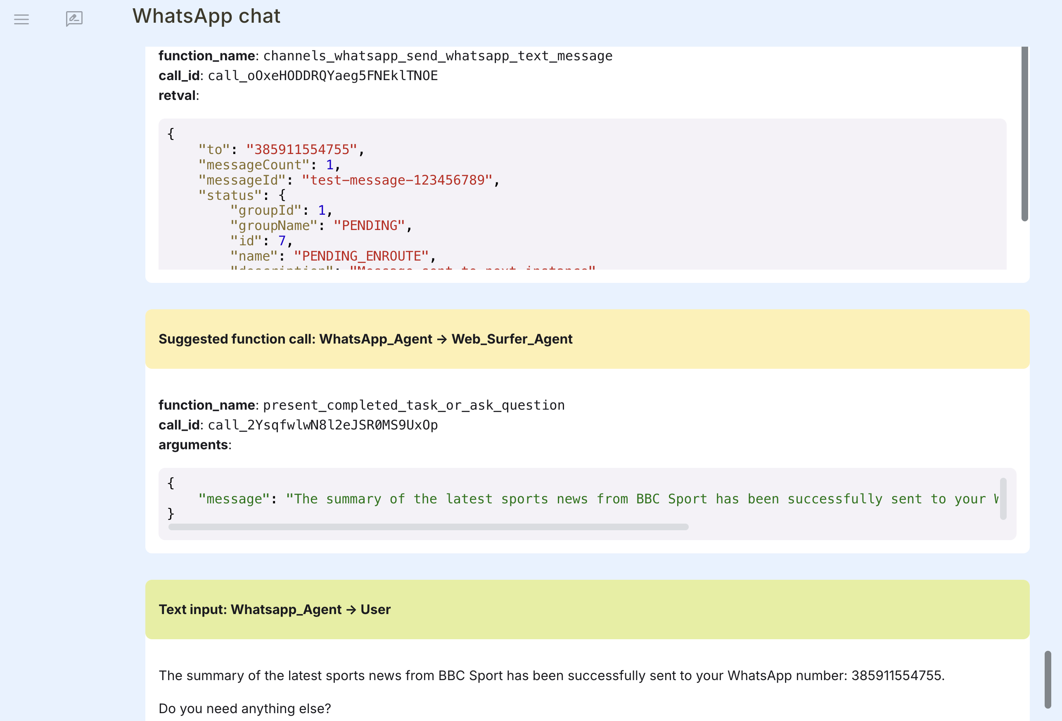Click the channels_whatsapp_send_whatsapp_text_message function name
This screenshot has width=1062, height=721.
point(437,56)
